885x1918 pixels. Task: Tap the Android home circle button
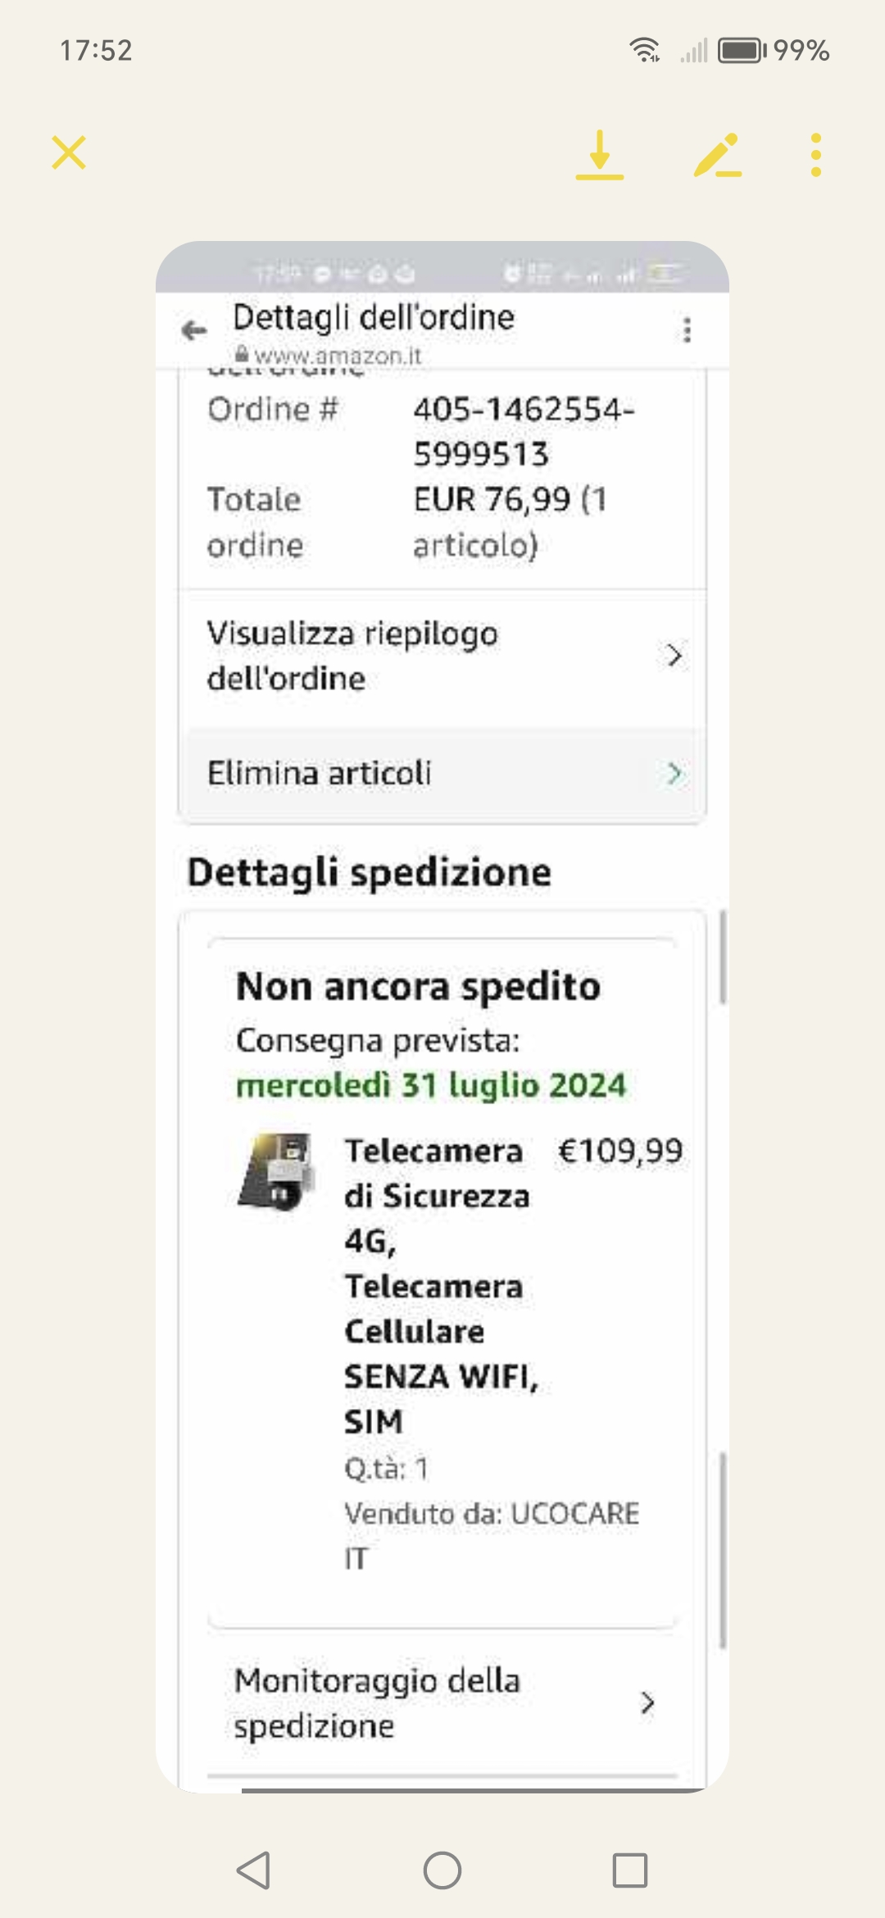click(442, 1870)
